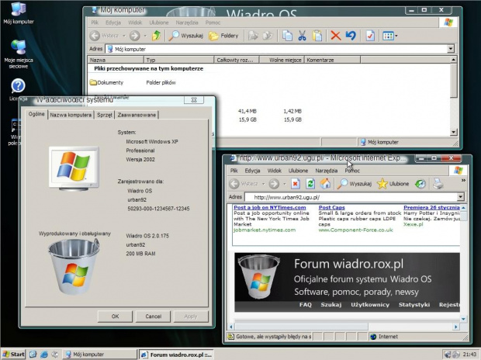Sort by Typ column header
Screen dimensions: 481x360
(x=179, y=60)
